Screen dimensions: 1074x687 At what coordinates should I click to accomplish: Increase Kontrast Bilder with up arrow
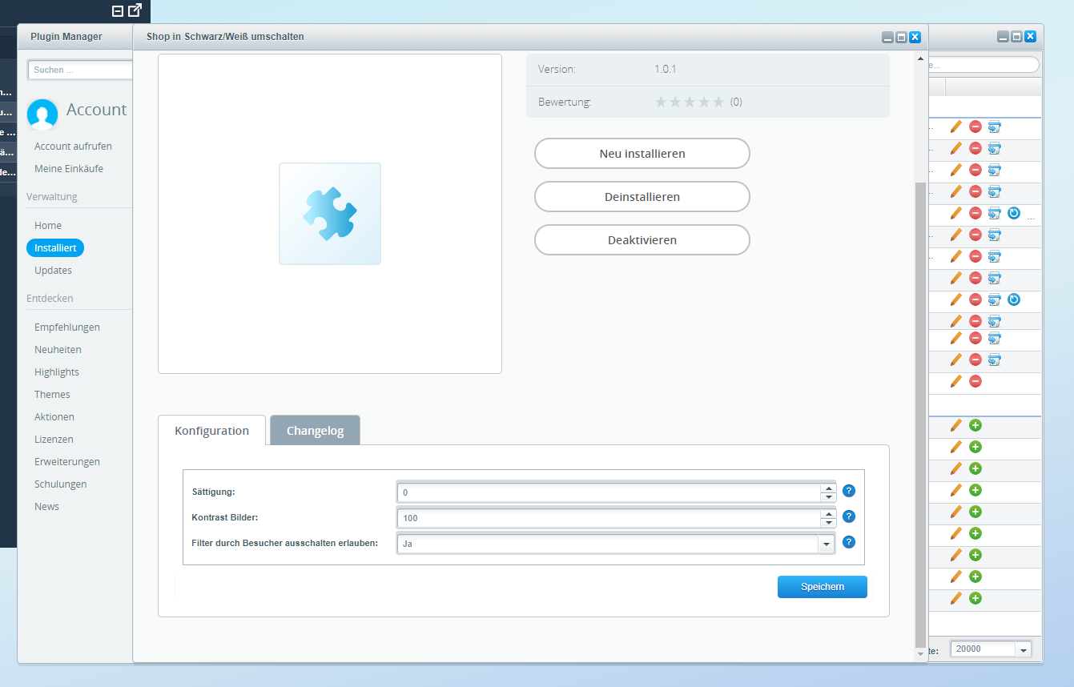click(x=828, y=513)
